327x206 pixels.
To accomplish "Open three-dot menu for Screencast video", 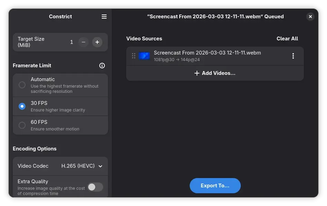I will [293, 56].
